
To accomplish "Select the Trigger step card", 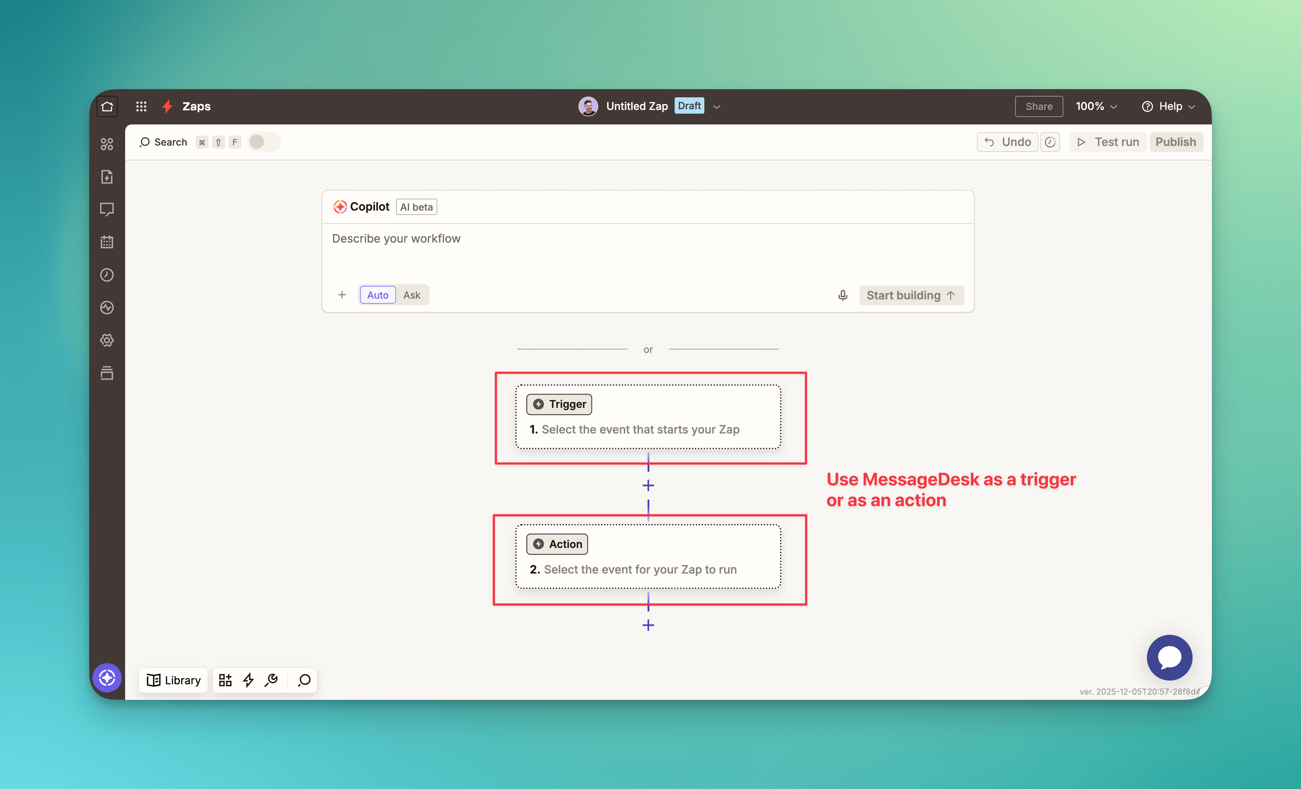I will coord(648,417).
